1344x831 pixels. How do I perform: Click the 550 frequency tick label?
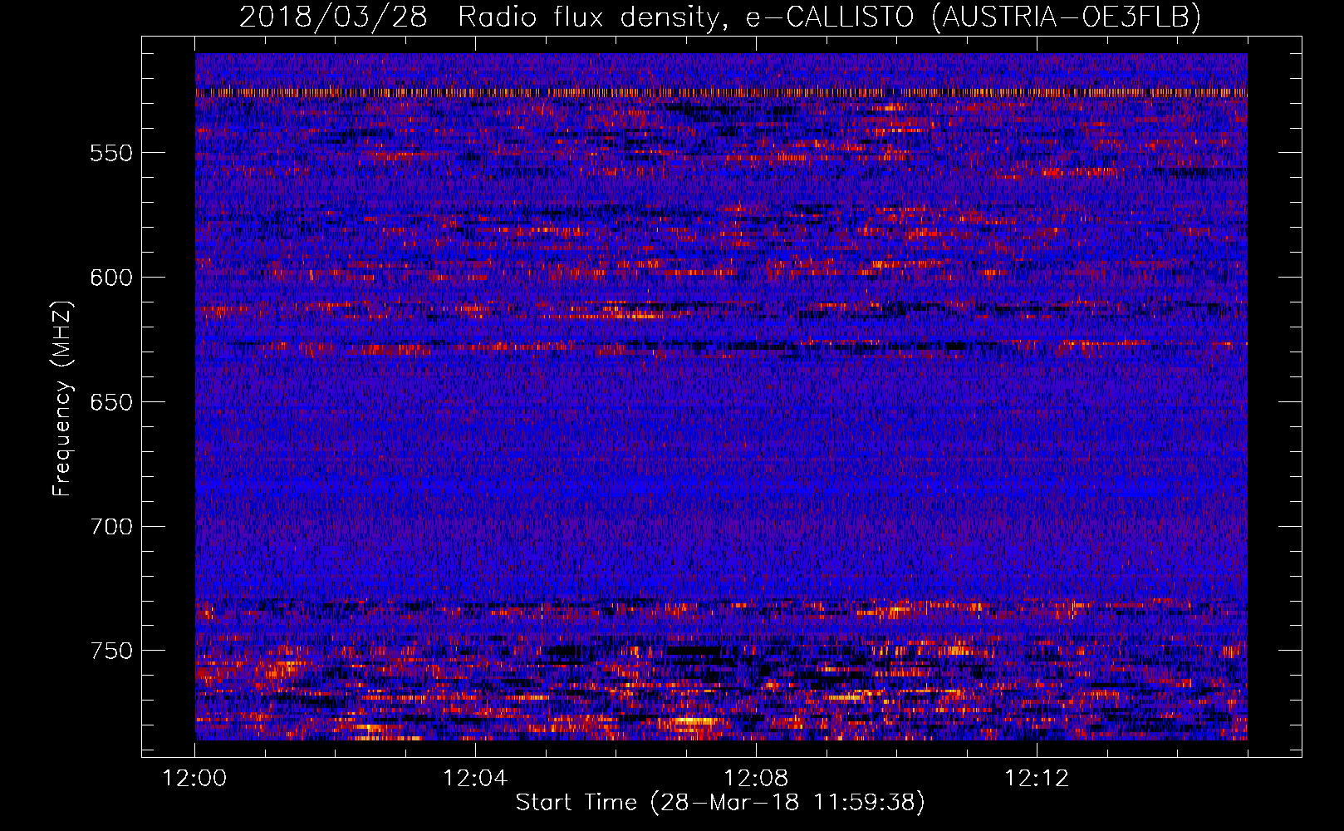point(111,153)
